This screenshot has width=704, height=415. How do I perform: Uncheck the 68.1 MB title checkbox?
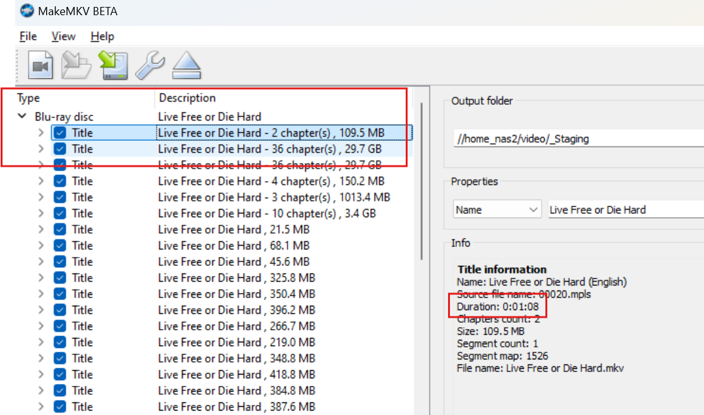coord(59,246)
